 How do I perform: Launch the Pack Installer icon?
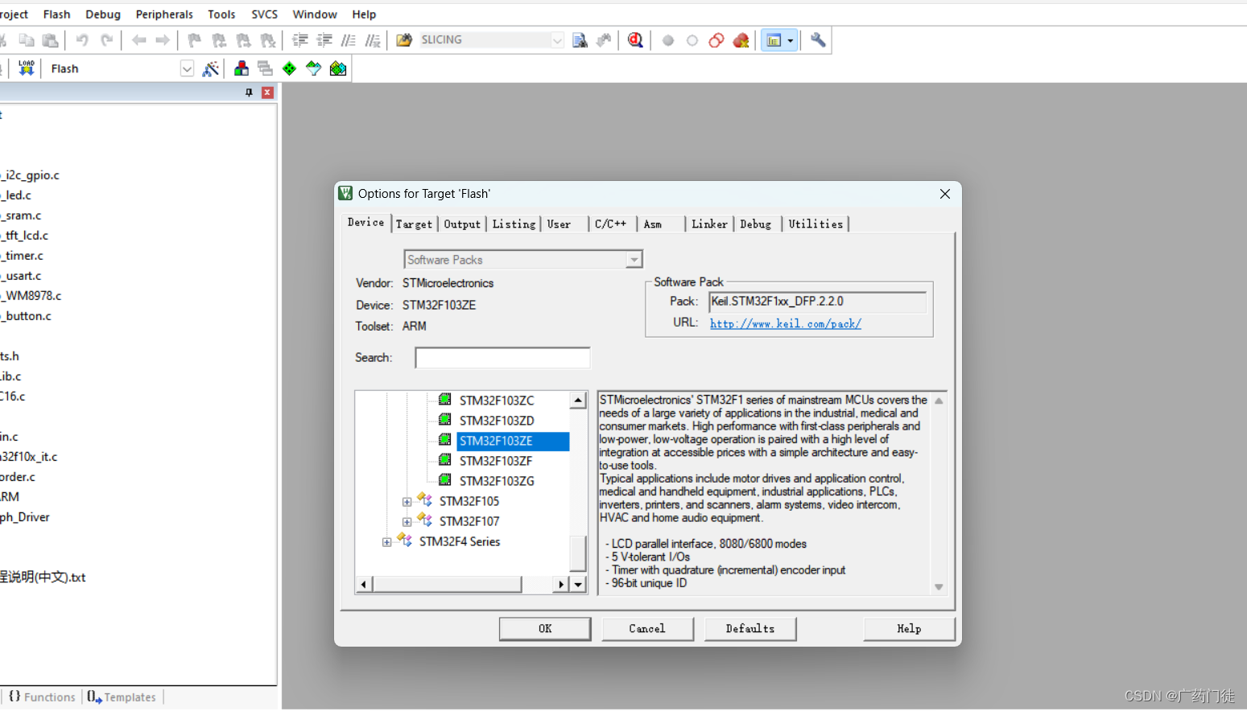pos(338,69)
